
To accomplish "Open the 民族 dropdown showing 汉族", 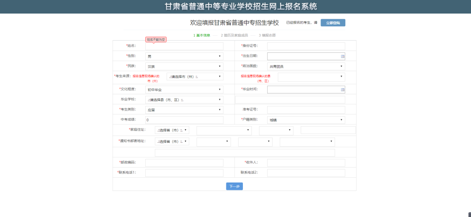I will tap(184, 66).
